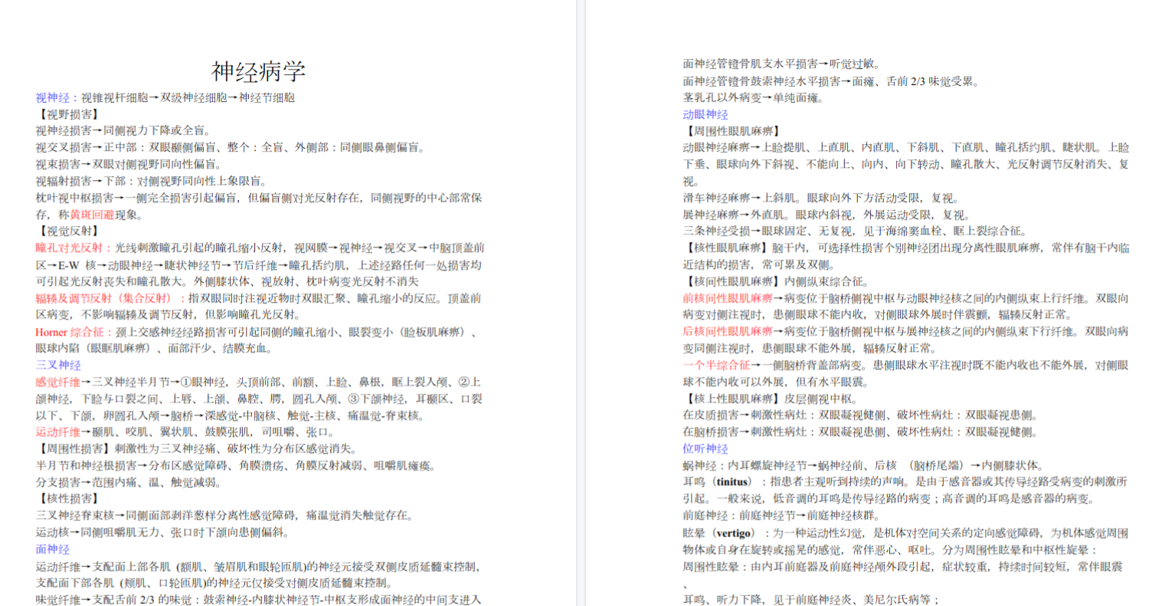
Task: Select the red term 黄斑回避
Action: tap(92, 215)
